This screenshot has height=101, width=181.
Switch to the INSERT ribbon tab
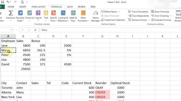click(23, 7)
